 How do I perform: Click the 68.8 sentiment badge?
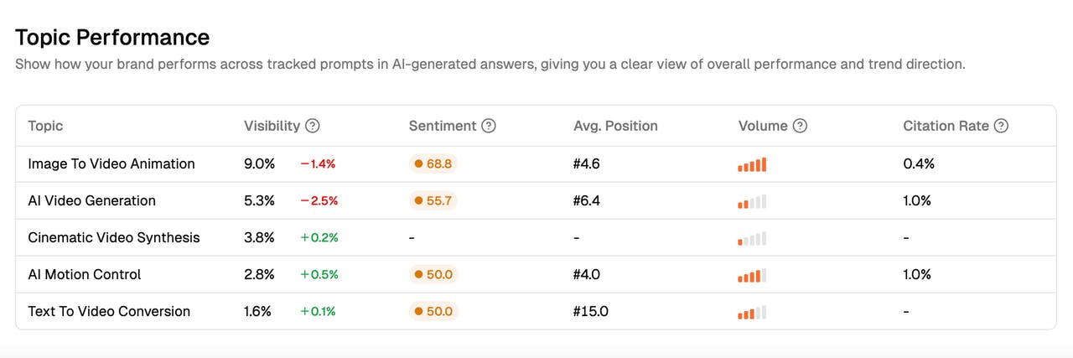tap(433, 163)
